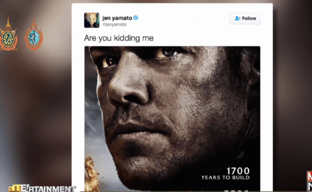Click the orange and teal royal emblem

pos(34,34)
